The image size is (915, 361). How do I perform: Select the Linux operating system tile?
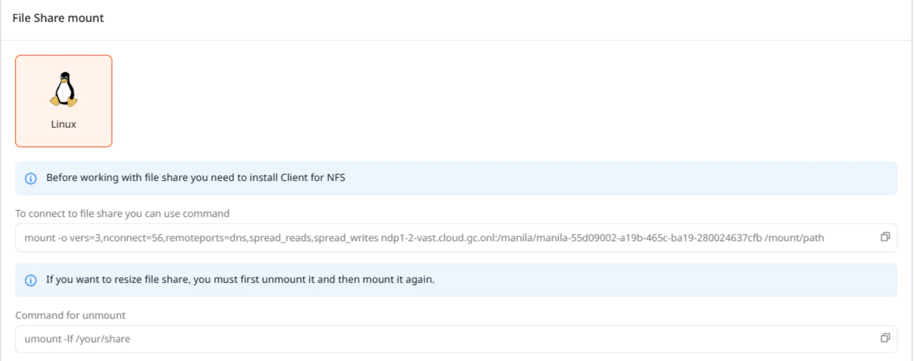63,100
